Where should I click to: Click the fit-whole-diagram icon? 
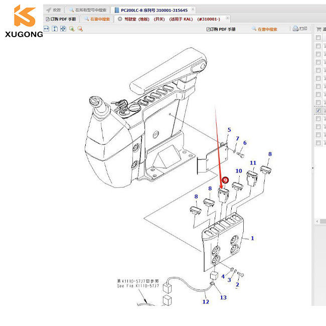(63, 29)
